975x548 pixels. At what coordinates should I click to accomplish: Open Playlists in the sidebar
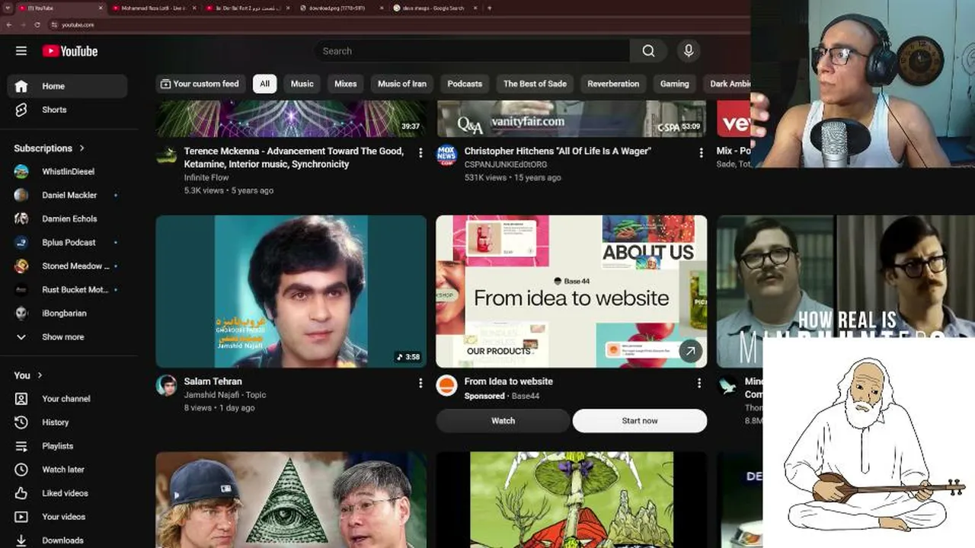[x=67, y=446]
